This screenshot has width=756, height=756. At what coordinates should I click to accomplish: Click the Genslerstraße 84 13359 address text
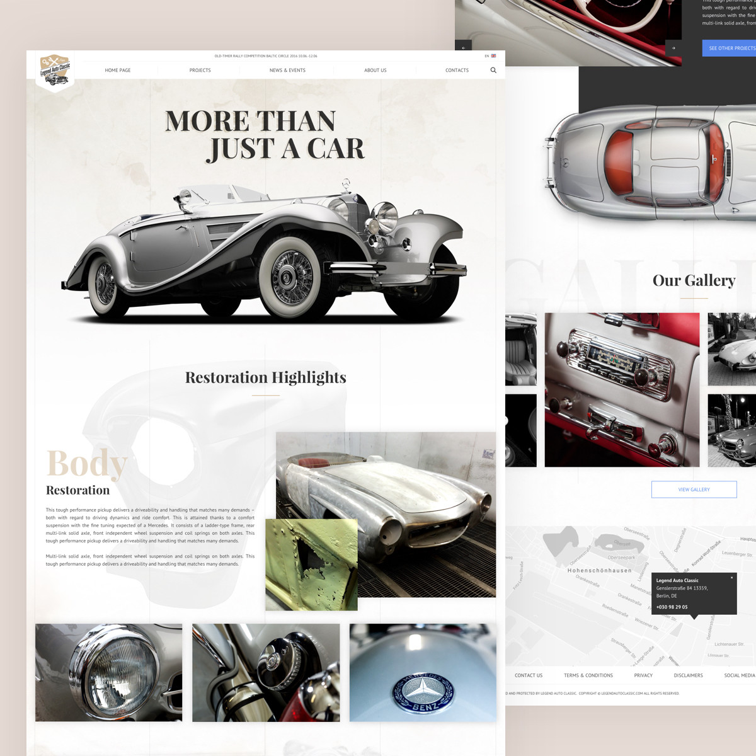tap(682, 588)
